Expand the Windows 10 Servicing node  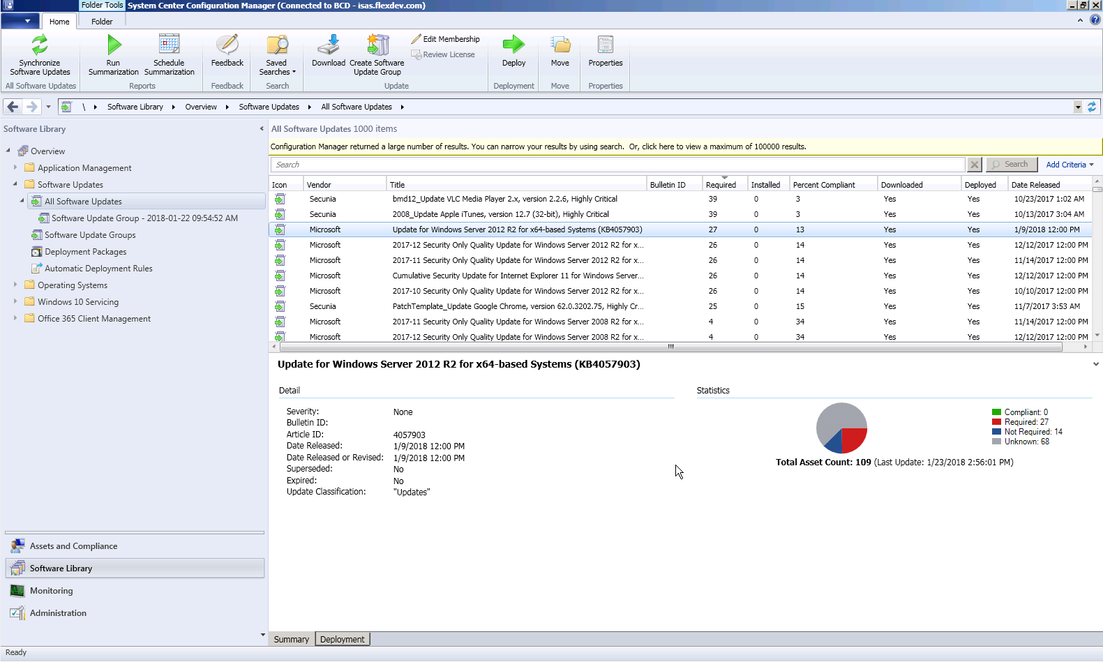point(15,301)
